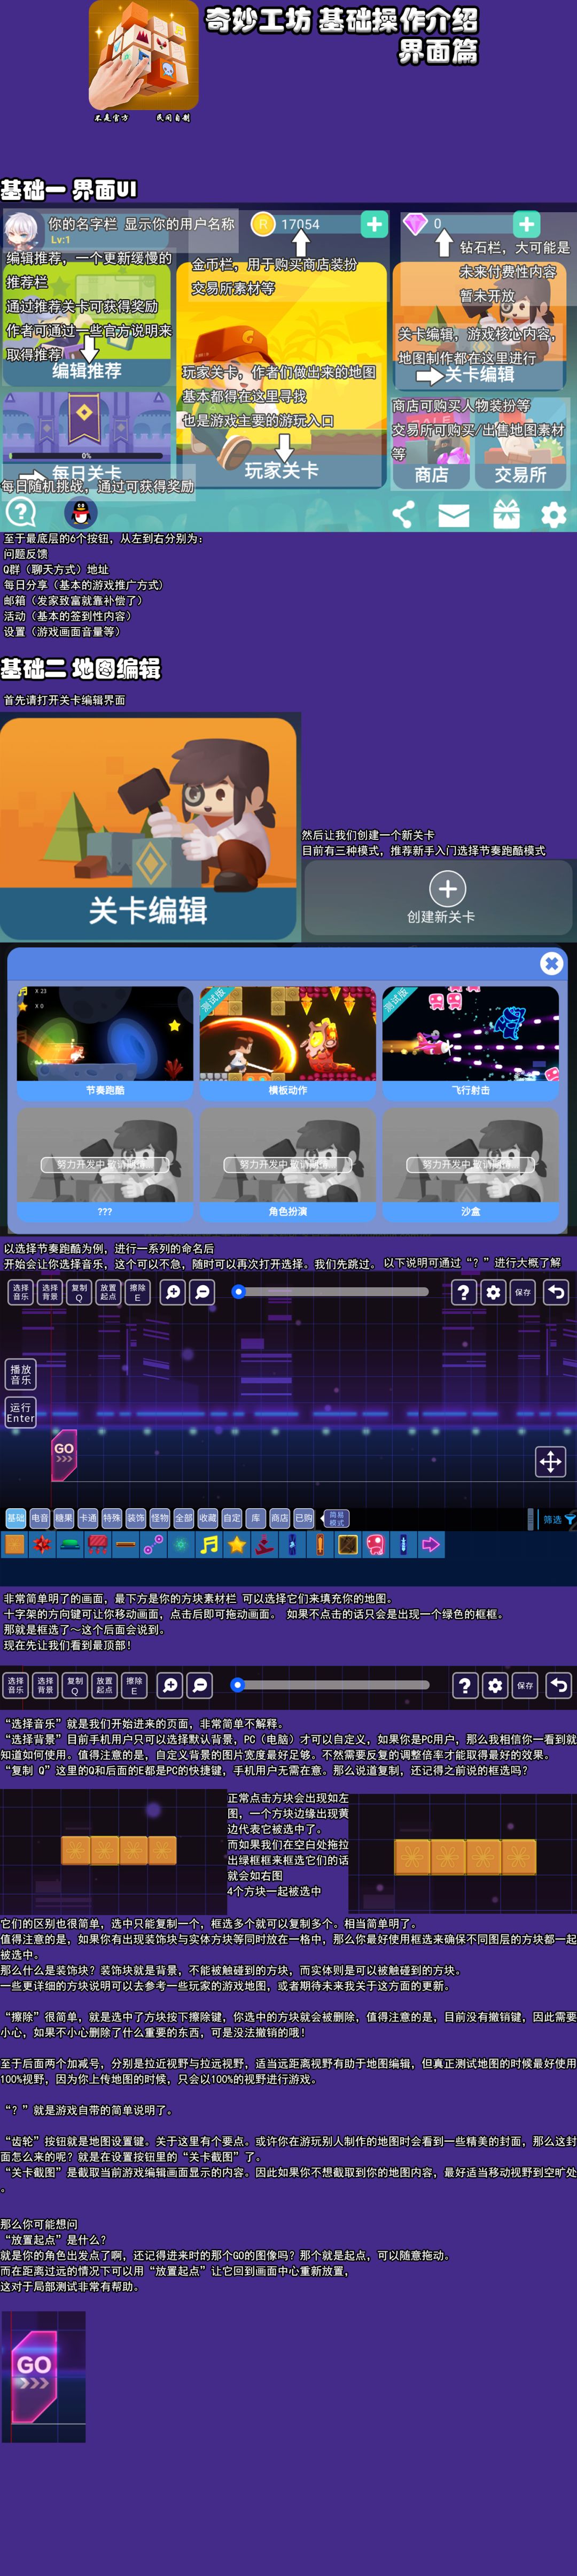Screen dimensions: 577x2576
Task: Choose the 节奏跑酷 rhythm parkour mode thumbnail
Action: pos(105,1043)
